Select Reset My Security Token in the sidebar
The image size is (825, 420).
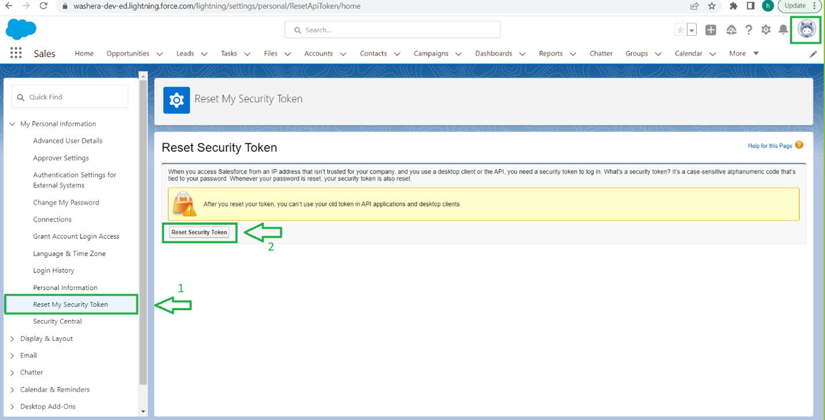click(70, 304)
